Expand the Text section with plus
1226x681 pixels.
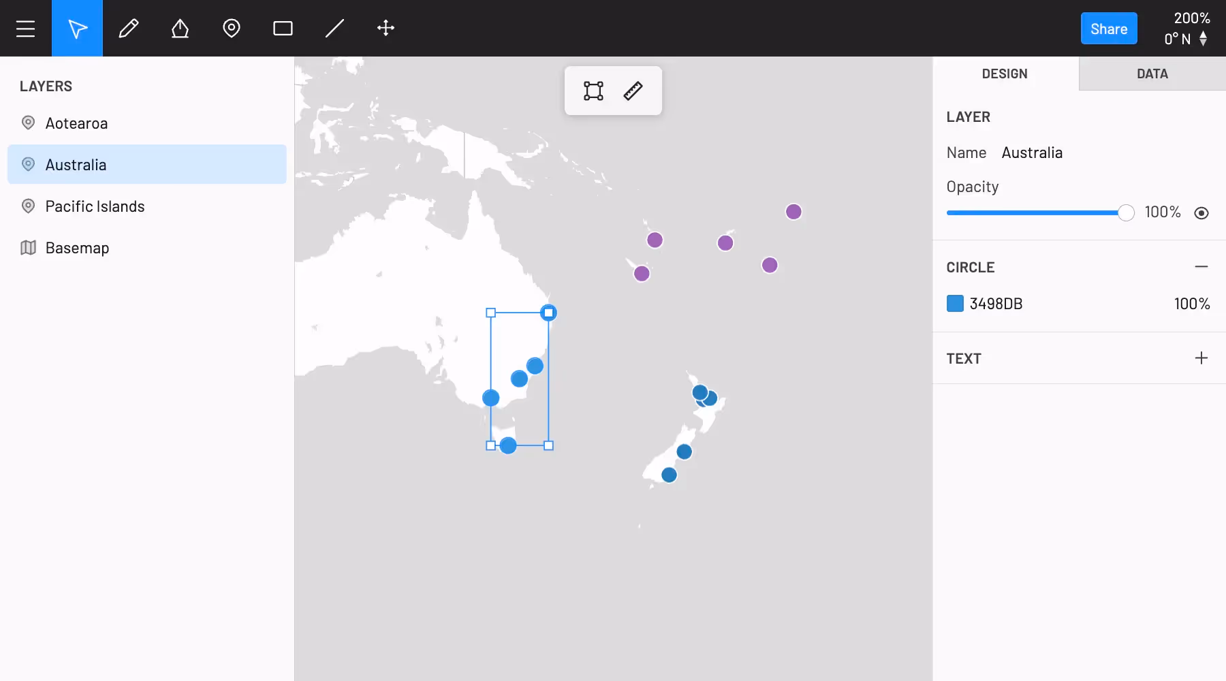click(x=1201, y=358)
